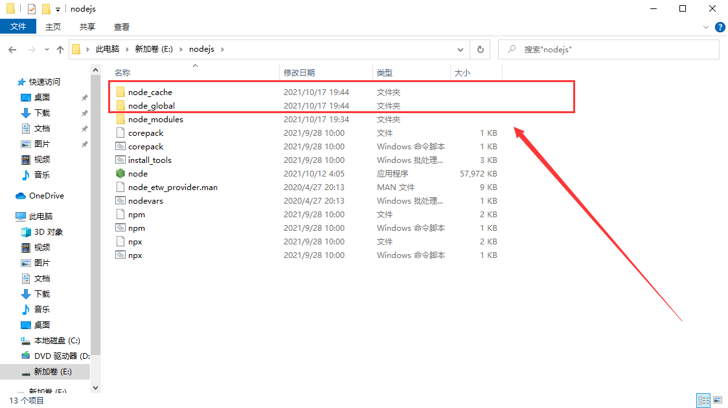Open the node_cache folder icon
This screenshot has width=728, height=408.
120,92
